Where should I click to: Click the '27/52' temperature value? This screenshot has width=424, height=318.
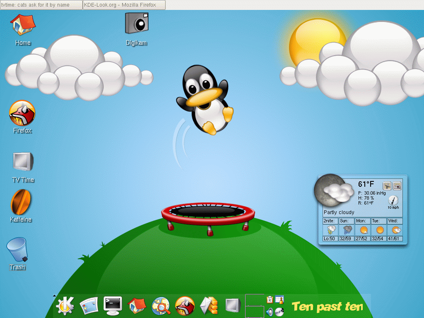point(361,238)
